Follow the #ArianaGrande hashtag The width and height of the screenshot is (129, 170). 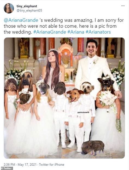coord(50,32)
